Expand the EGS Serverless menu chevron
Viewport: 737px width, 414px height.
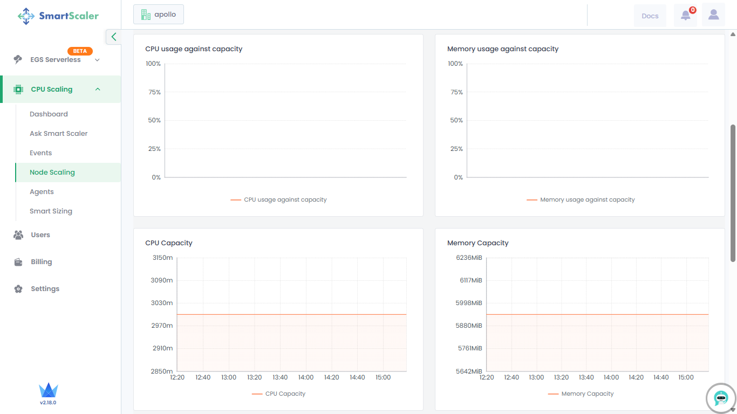(x=97, y=60)
